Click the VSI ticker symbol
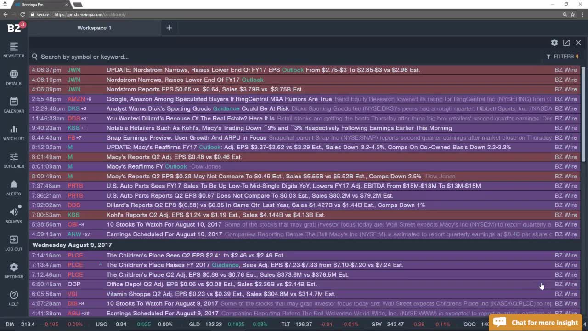588x331 pixels. (72, 294)
